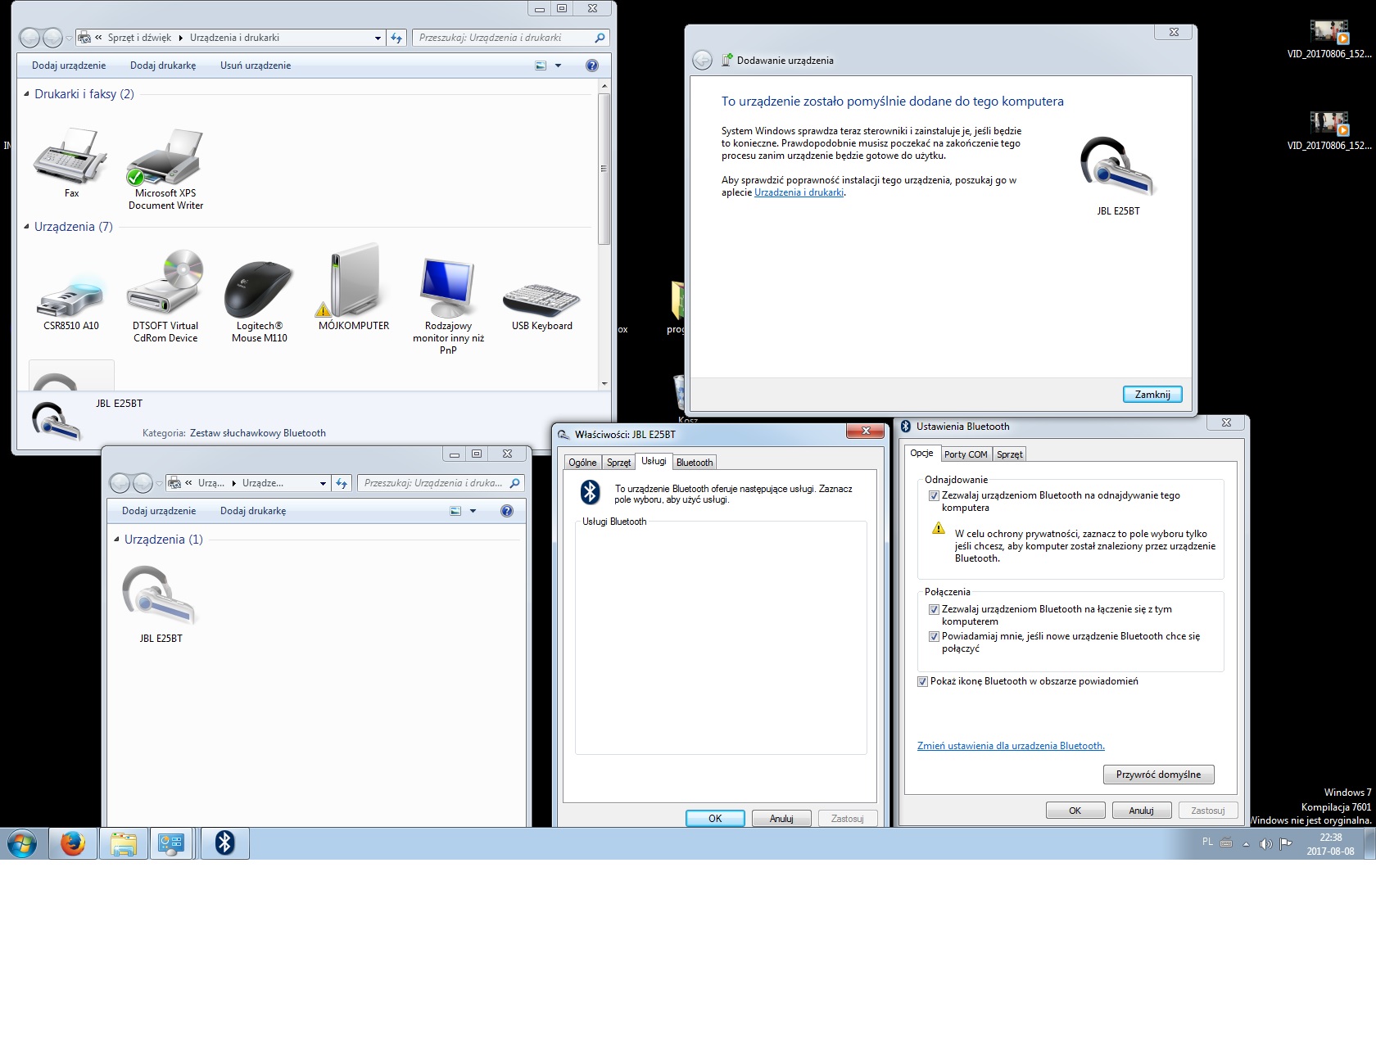Viewport: 1376px width, 1048px height.
Task: Click the back arrow in top Devices window
Action: pyautogui.click(x=29, y=38)
